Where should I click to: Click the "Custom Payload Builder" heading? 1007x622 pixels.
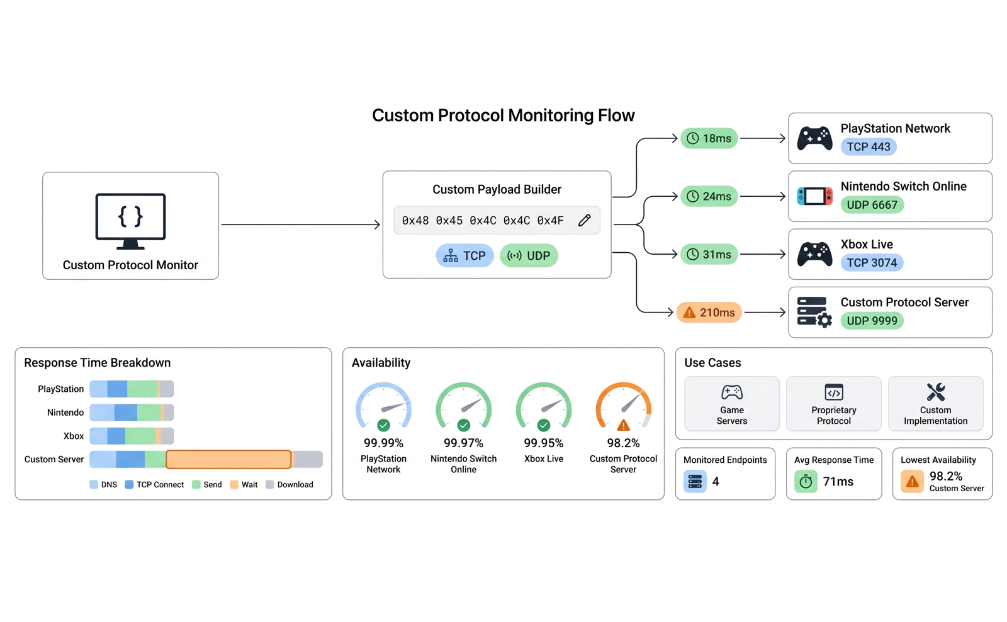[497, 189]
